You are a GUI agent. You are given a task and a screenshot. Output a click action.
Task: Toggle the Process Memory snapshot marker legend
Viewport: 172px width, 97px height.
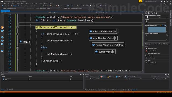point(161,25)
